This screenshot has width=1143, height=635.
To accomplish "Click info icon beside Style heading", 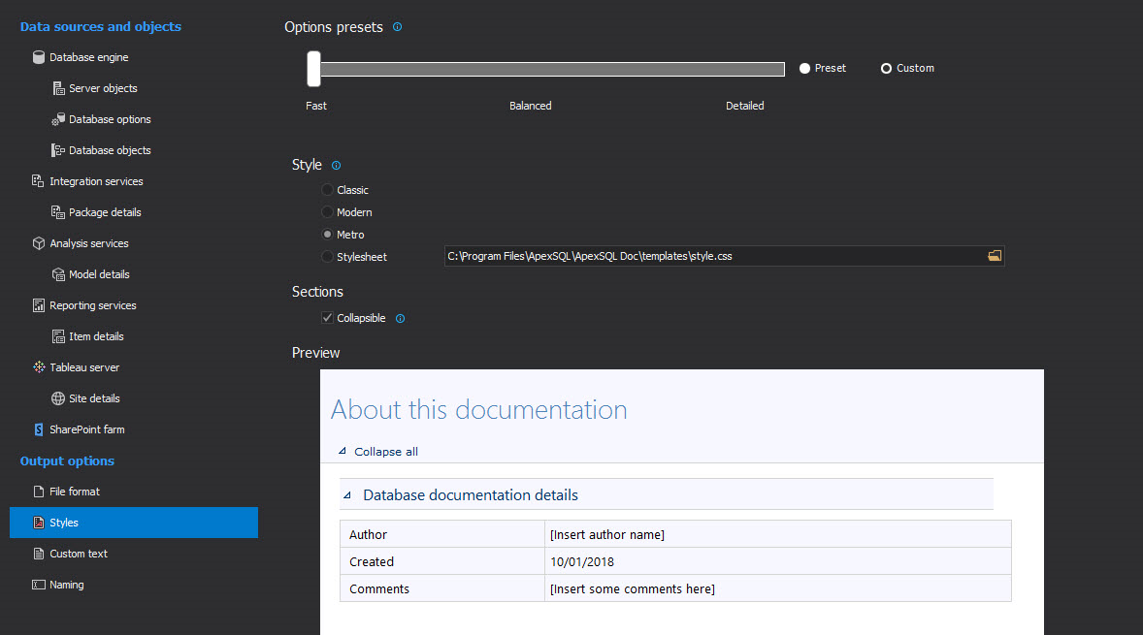I will (336, 166).
